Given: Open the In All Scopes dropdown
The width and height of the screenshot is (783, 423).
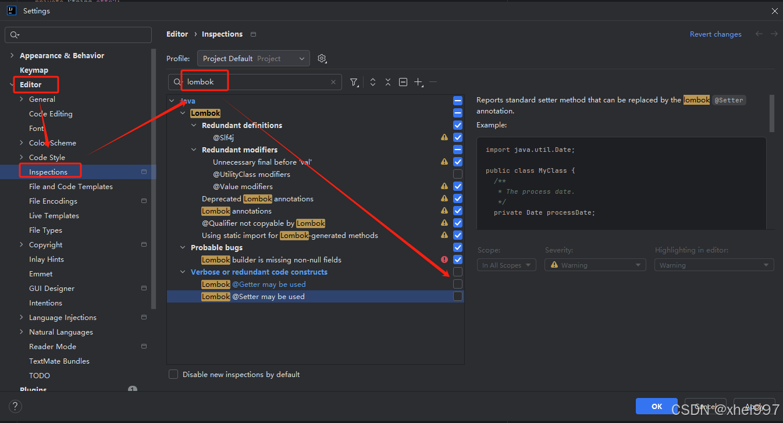Looking at the screenshot, I should [507, 265].
